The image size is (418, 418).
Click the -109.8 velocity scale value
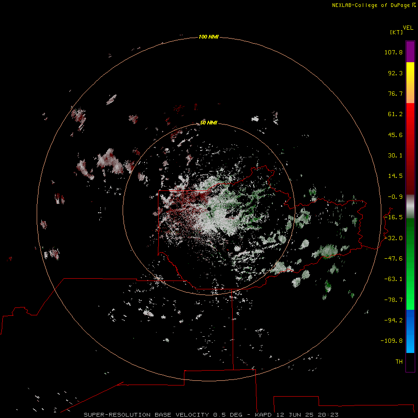click(x=392, y=341)
